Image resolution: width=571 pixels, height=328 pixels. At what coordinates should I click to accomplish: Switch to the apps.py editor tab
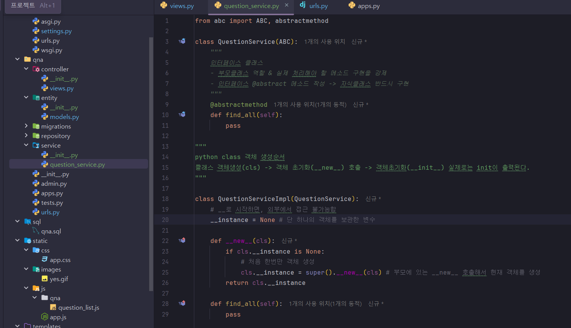365,6
